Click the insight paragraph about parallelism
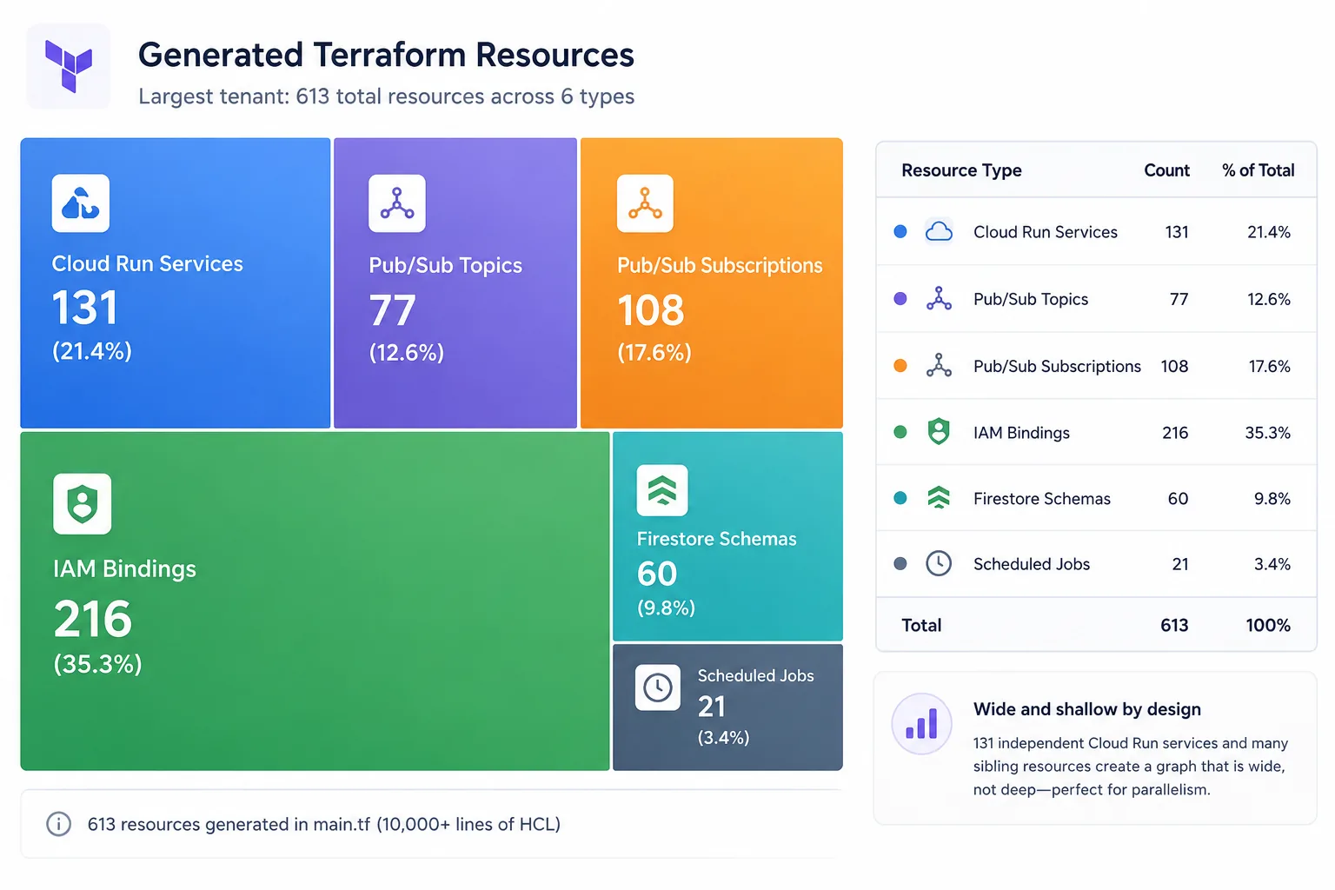Screen dimensions: 1335x890 tap(1131, 767)
